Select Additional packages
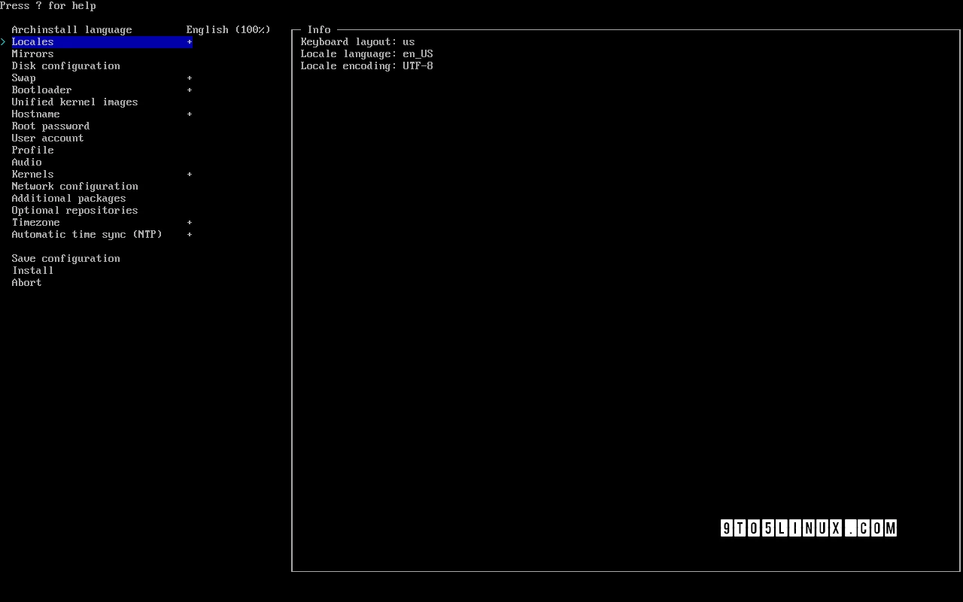963x602 pixels. (68, 198)
